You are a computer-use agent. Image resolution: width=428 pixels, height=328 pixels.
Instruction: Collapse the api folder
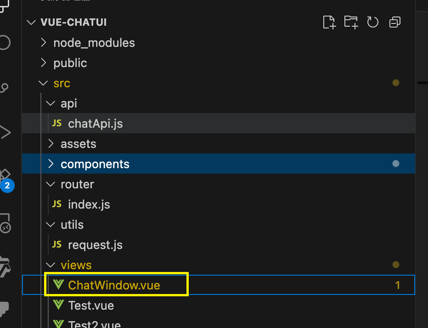point(51,103)
